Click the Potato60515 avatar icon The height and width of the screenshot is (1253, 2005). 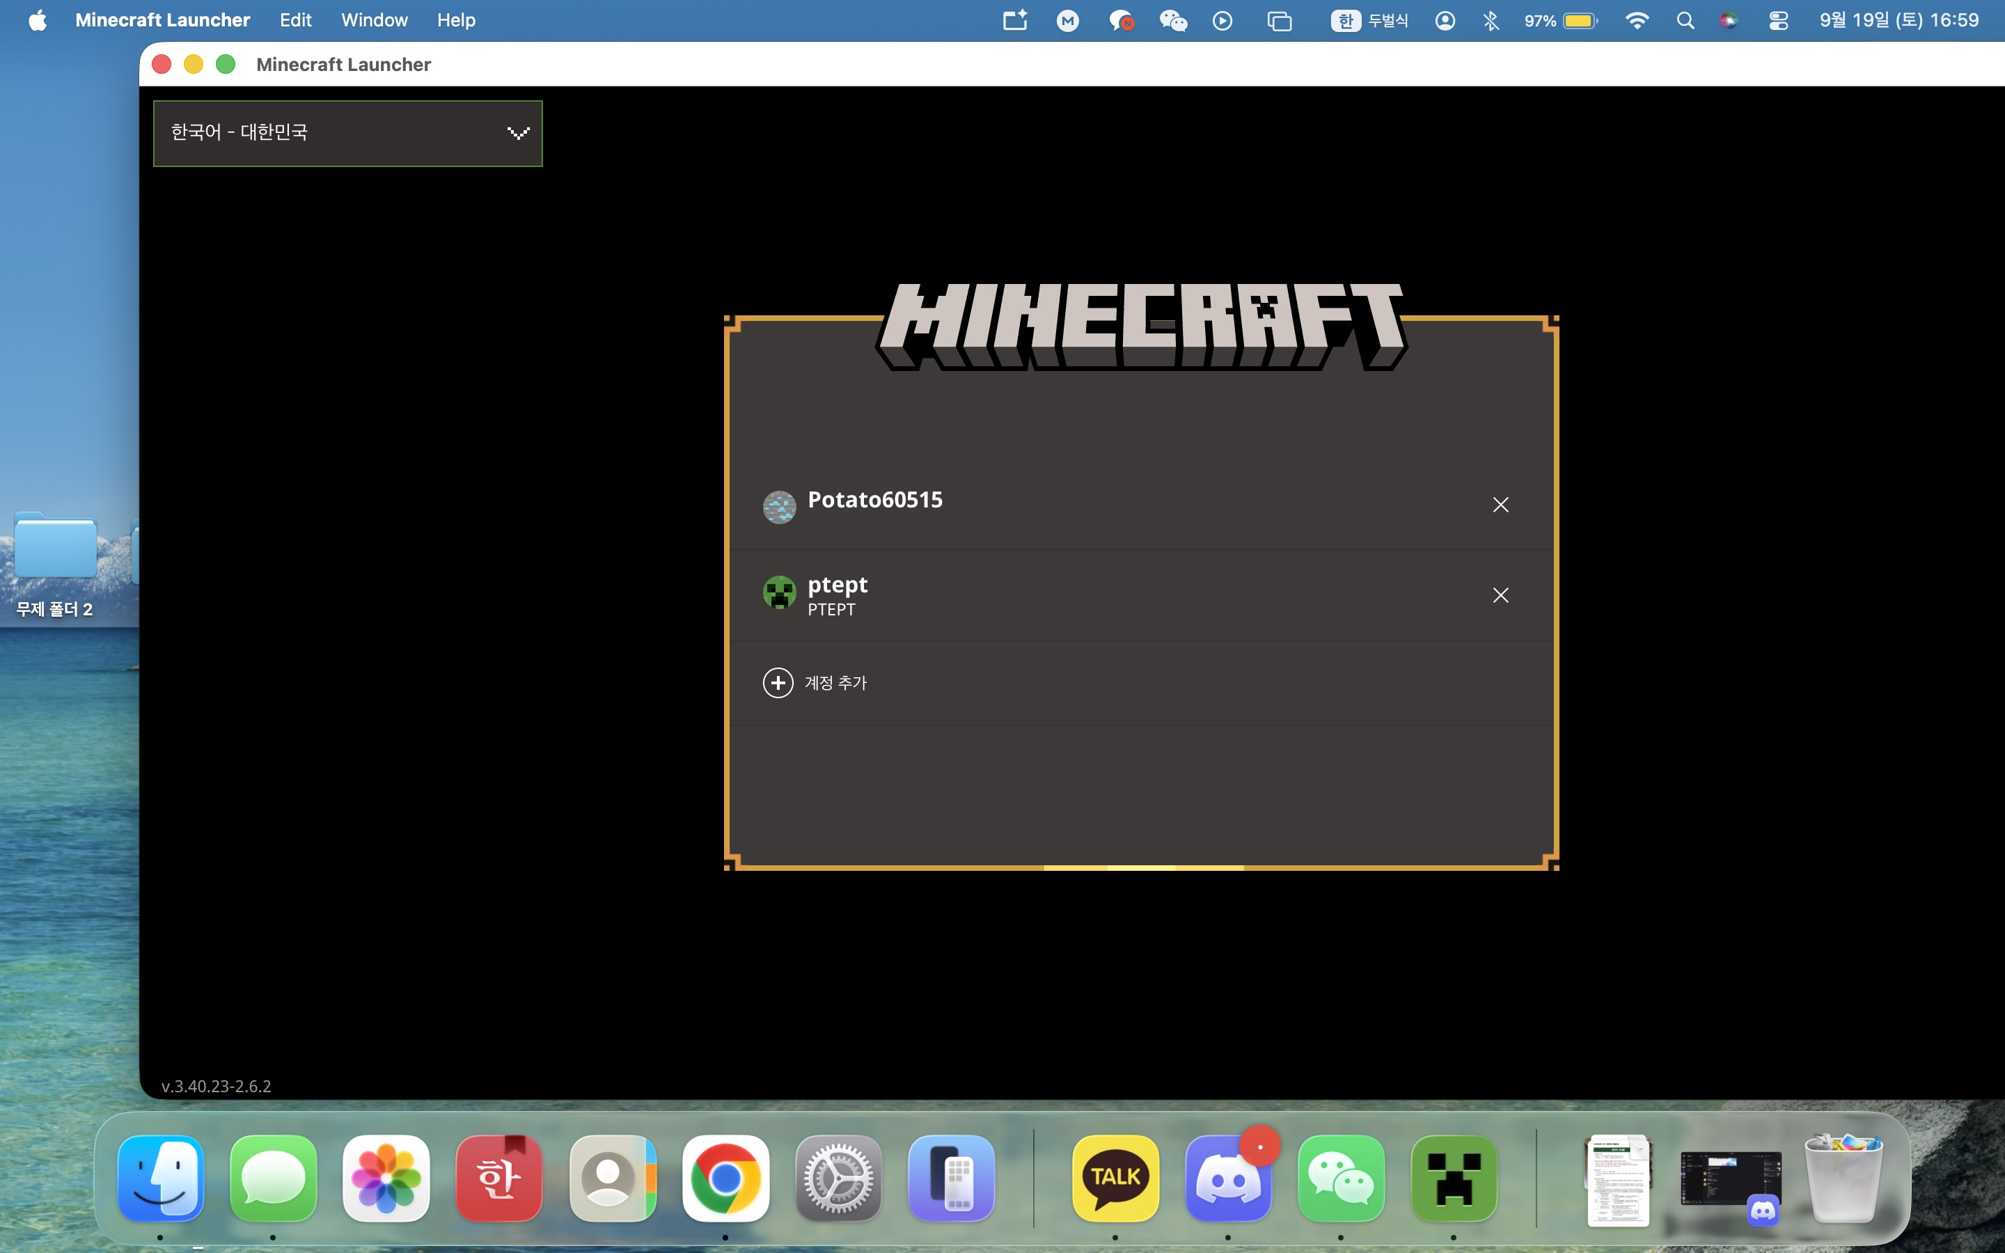[x=779, y=507]
